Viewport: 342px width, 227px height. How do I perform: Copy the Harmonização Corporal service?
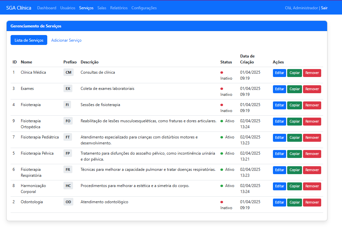(x=294, y=186)
